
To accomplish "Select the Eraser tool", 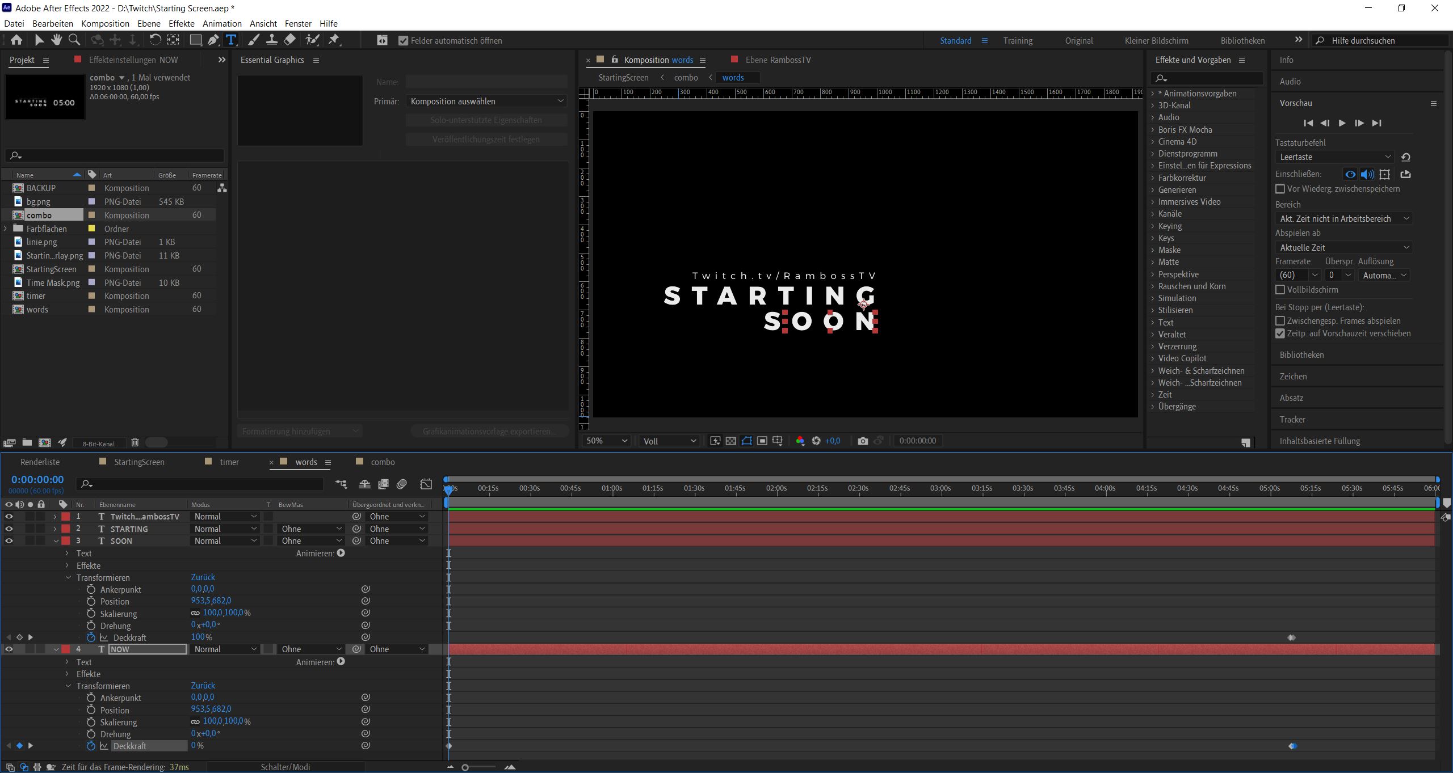I will tap(290, 40).
